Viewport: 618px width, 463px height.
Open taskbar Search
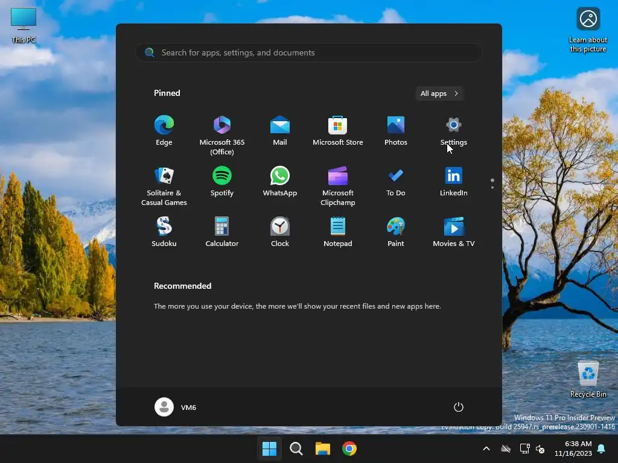(x=296, y=449)
